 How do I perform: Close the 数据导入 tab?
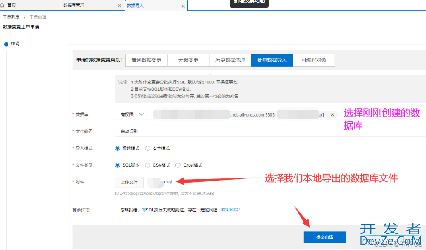[183, 6]
